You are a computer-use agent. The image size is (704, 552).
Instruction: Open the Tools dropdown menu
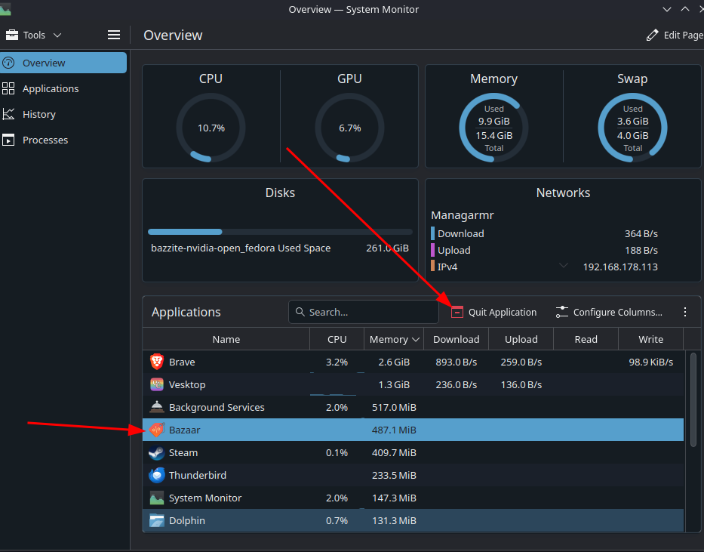click(33, 35)
